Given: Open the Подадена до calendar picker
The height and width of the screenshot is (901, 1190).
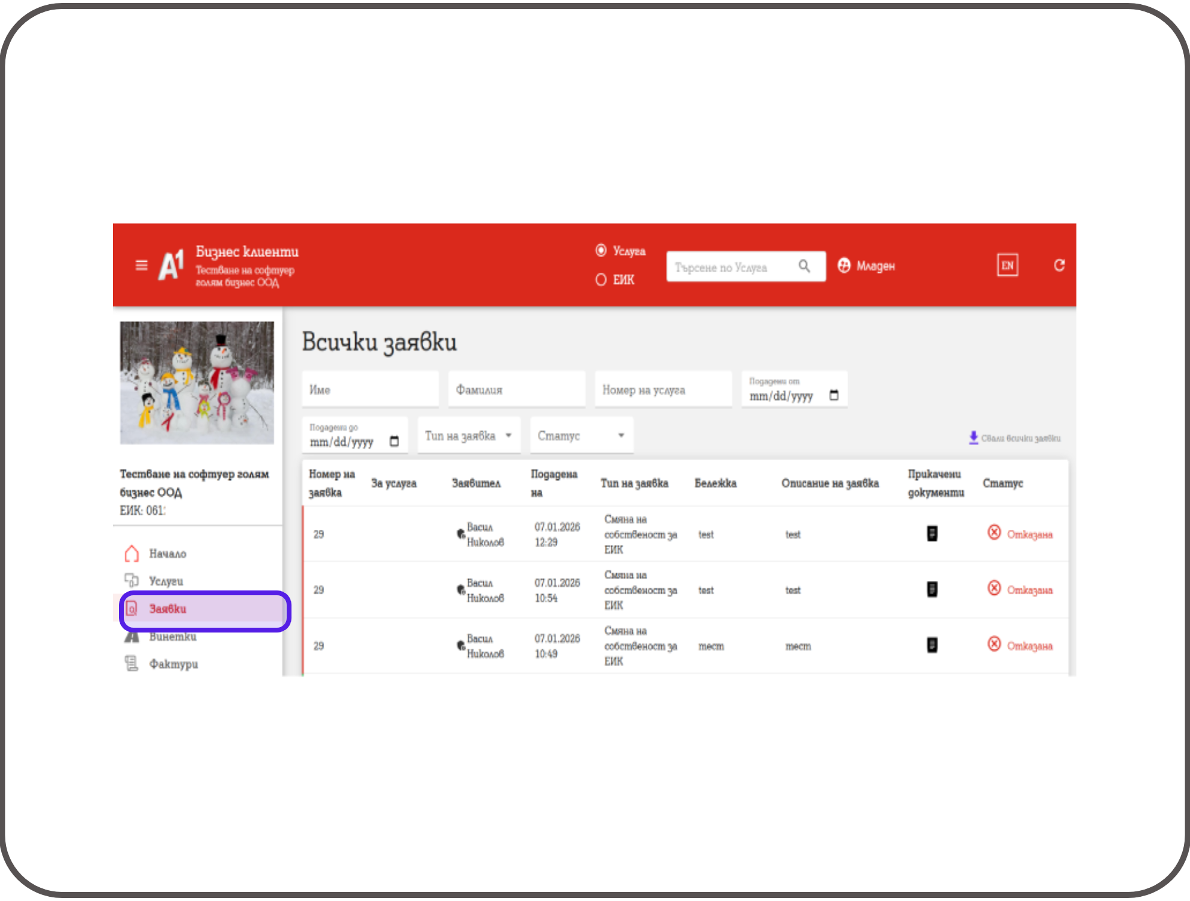Looking at the screenshot, I should (x=394, y=441).
